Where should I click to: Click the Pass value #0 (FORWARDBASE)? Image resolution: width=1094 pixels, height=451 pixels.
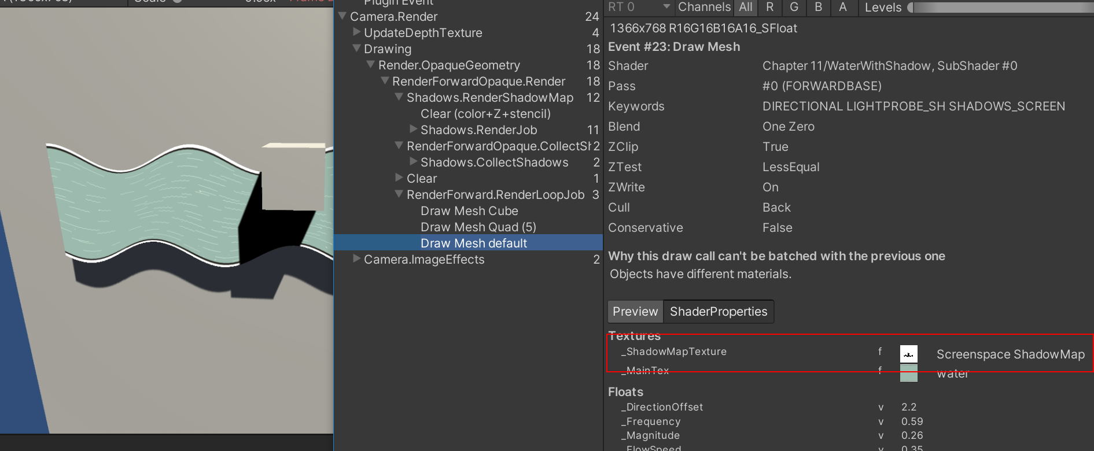(822, 86)
